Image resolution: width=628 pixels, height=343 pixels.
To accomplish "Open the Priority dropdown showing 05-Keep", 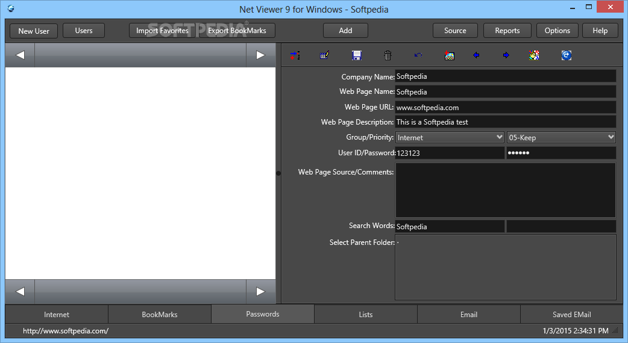I will click(x=561, y=138).
